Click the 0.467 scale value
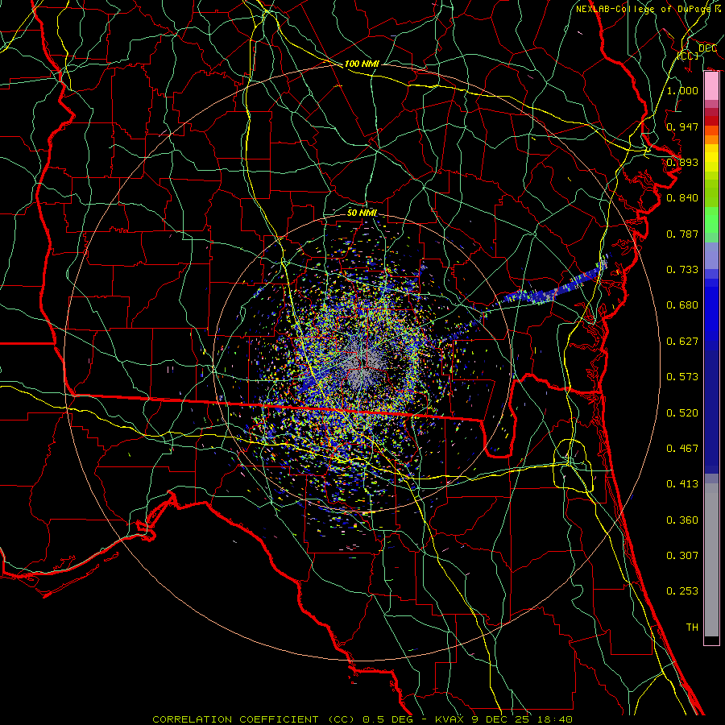 click(x=682, y=449)
